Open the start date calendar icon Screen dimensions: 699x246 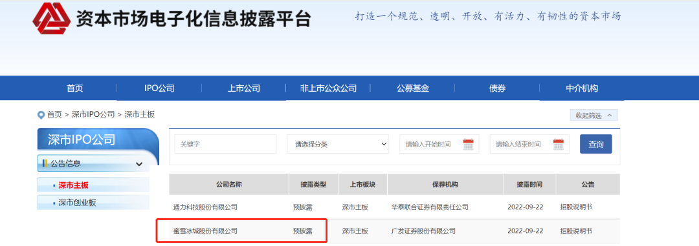tap(468, 144)
